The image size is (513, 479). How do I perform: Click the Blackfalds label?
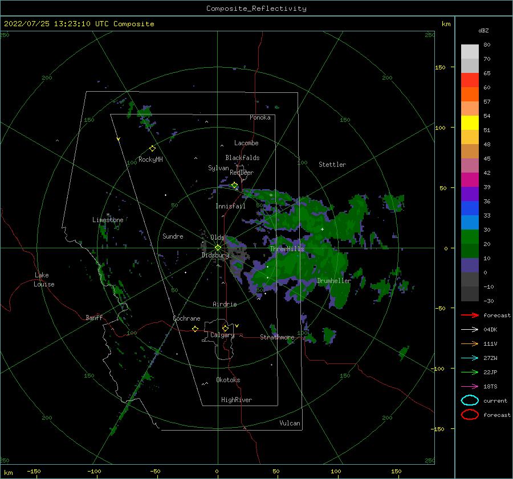tap(242, 158)
